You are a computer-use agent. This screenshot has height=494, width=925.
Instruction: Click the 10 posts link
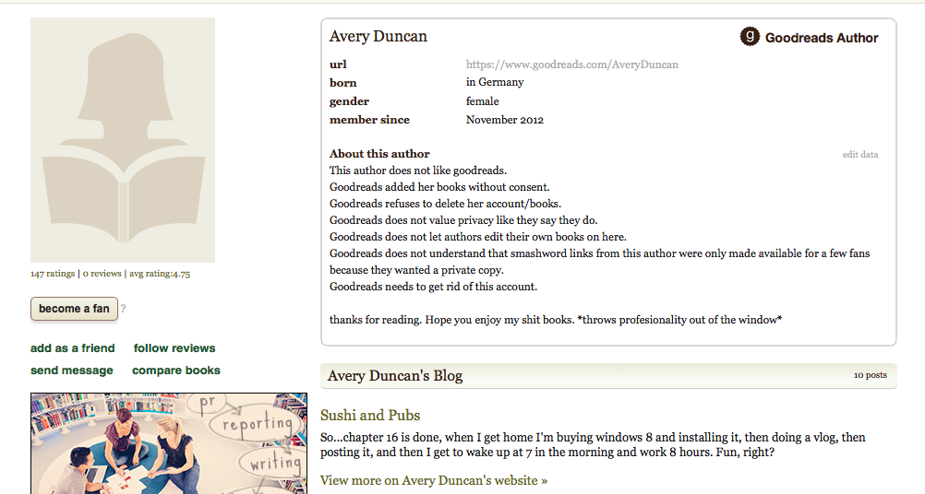[x=871, y=375]
